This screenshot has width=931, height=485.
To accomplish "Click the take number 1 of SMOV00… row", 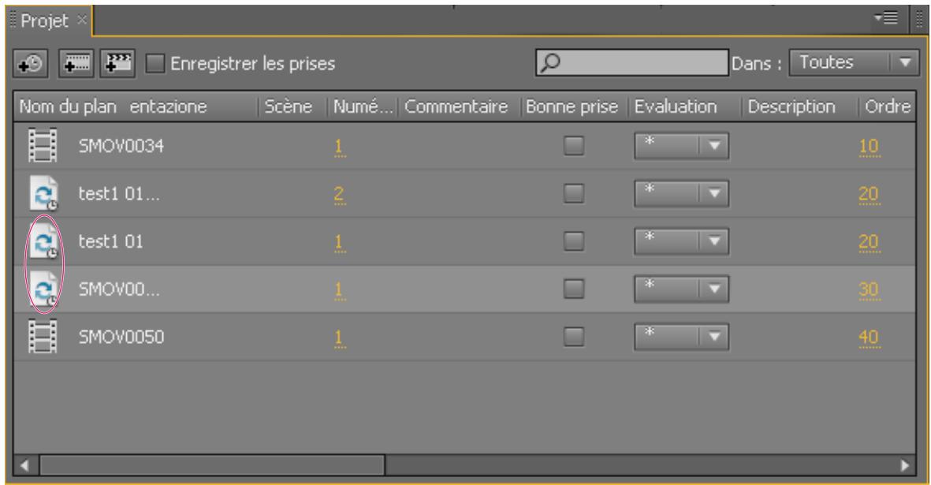I will 339,289.
